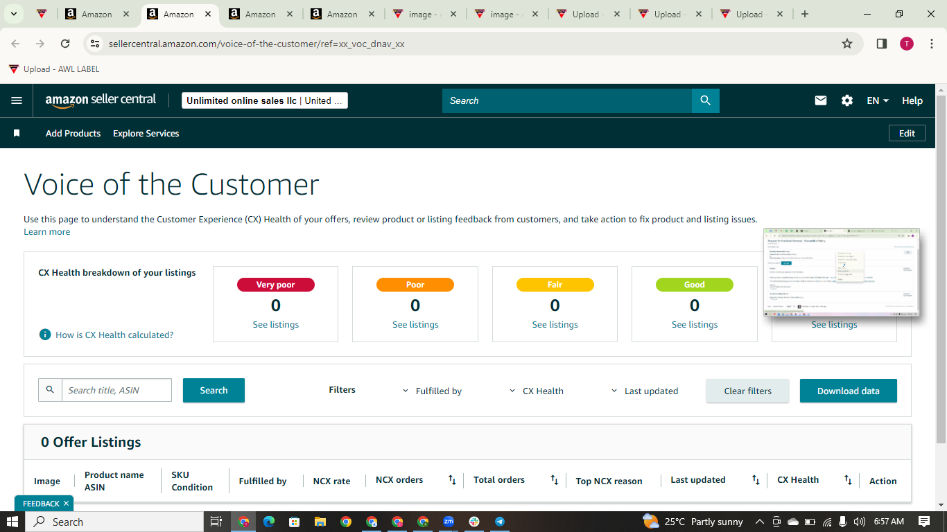Click the teal Search button

pos(214,390)
